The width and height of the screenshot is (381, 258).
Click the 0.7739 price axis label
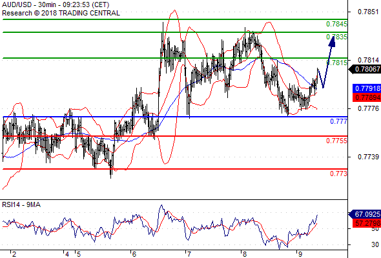click(x=368, y=157)
